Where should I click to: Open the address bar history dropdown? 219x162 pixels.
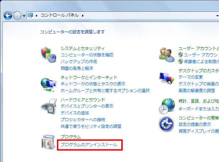pos(217,16)
